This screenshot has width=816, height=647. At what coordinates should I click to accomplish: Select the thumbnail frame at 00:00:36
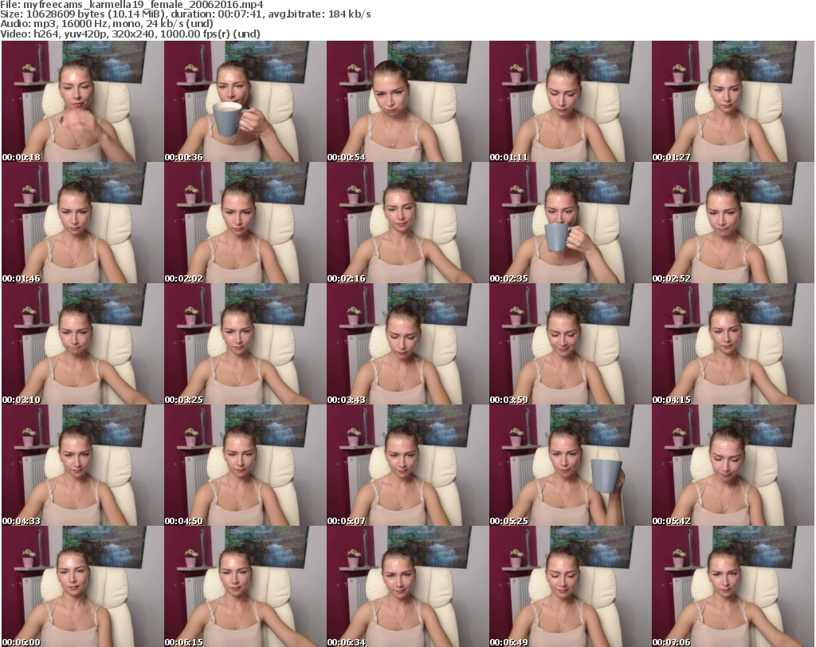245,101
